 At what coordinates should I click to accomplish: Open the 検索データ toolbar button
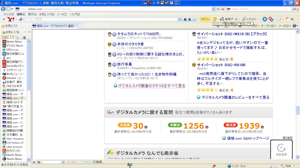coord(229,19)
